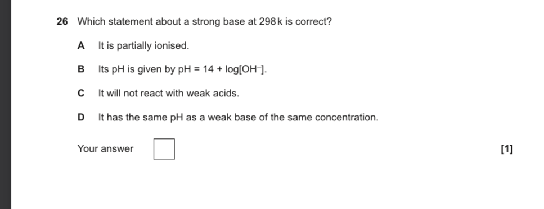Click the bold letter A label
The width and height of the screenshot is (544, 209).
point(81,45)
